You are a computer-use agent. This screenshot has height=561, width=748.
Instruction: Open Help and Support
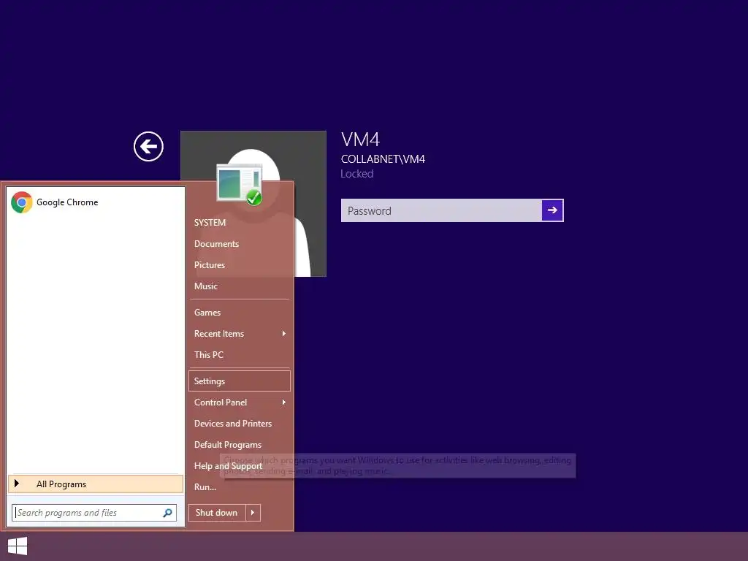[x=228, y=466]
